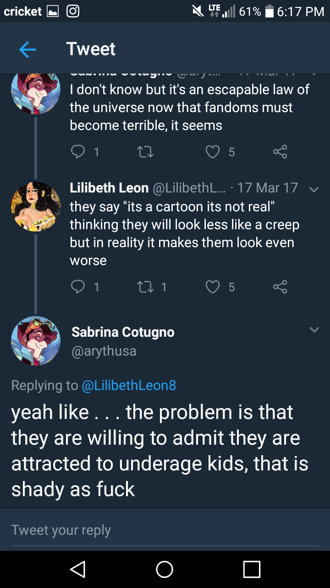This screenshot has height=588, width=330.
Task: Reply to the fandoms tweet
Action: [78, 152]
